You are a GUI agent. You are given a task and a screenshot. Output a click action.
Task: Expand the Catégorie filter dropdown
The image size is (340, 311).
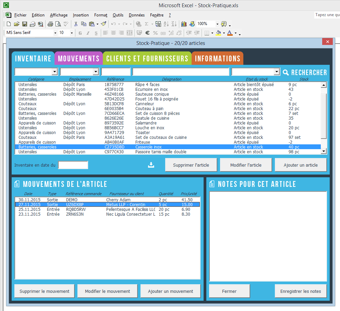(54, 72)
